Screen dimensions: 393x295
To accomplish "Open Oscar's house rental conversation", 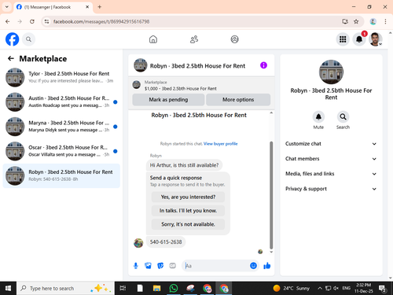I will click(61, 151).
